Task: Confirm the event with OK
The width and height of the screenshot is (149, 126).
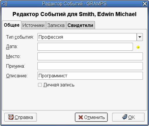Action: pos(128,117)
